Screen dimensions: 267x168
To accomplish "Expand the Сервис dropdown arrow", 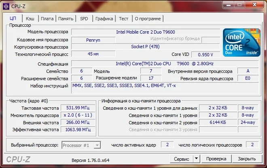I will (196, 159).
